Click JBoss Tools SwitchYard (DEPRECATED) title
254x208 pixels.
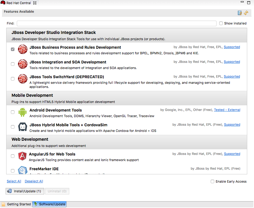[67, 77]
